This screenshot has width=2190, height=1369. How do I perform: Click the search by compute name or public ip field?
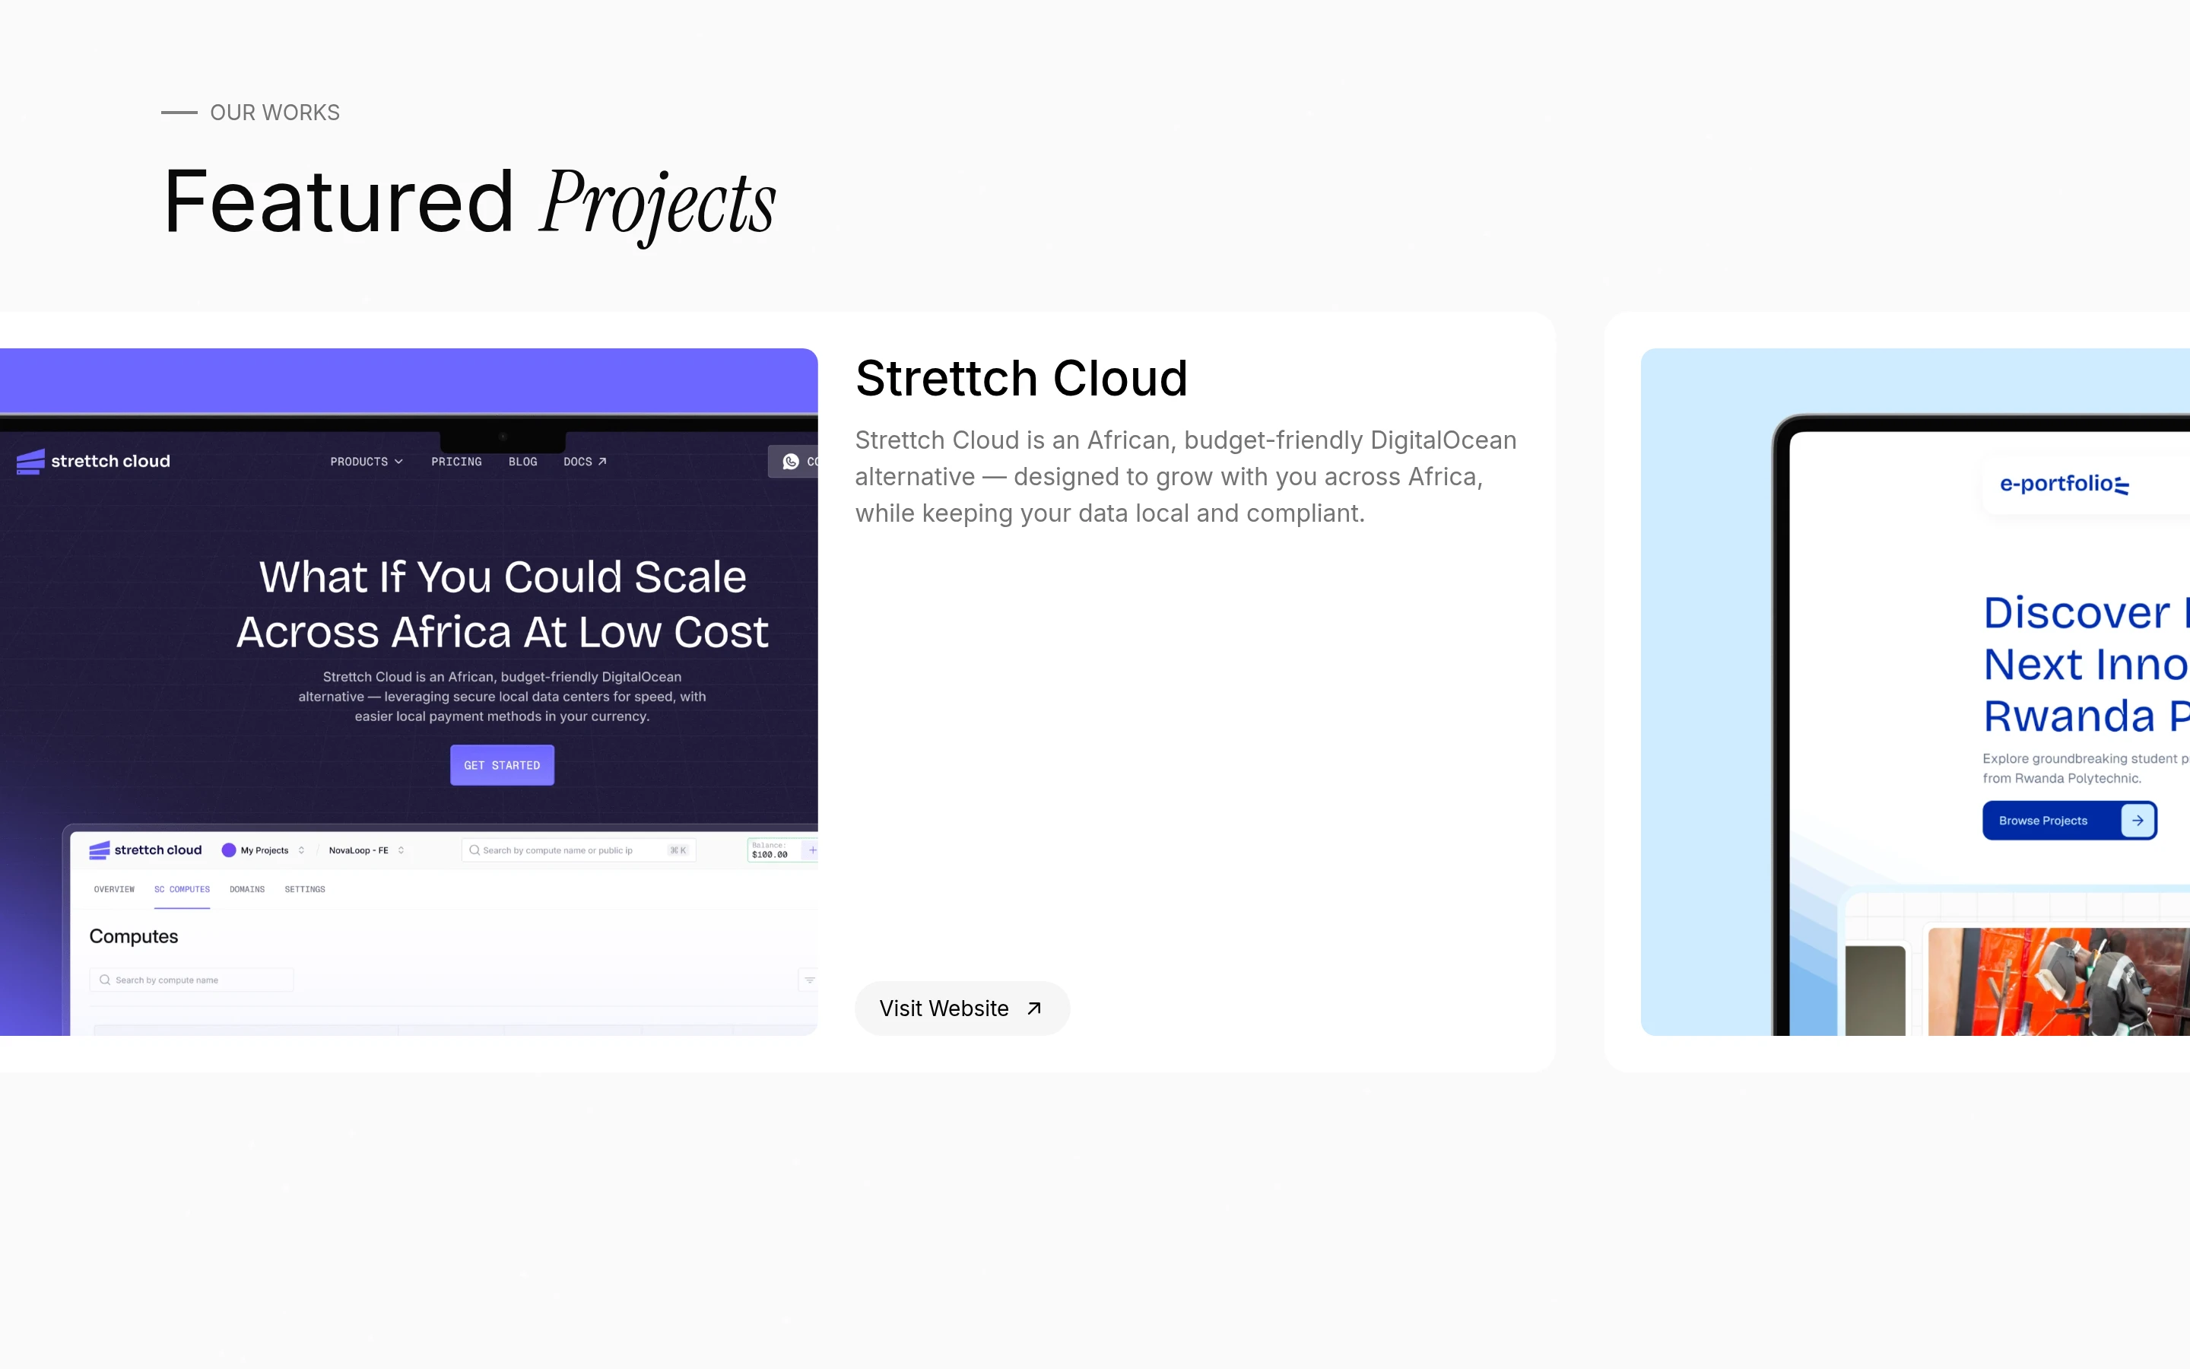[578, 850]
